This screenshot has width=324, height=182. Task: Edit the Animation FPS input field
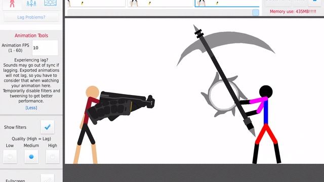tap(45, 48)
